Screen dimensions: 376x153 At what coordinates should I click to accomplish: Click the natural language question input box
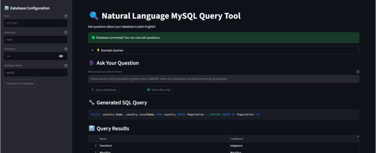click(x=223, y=79)
